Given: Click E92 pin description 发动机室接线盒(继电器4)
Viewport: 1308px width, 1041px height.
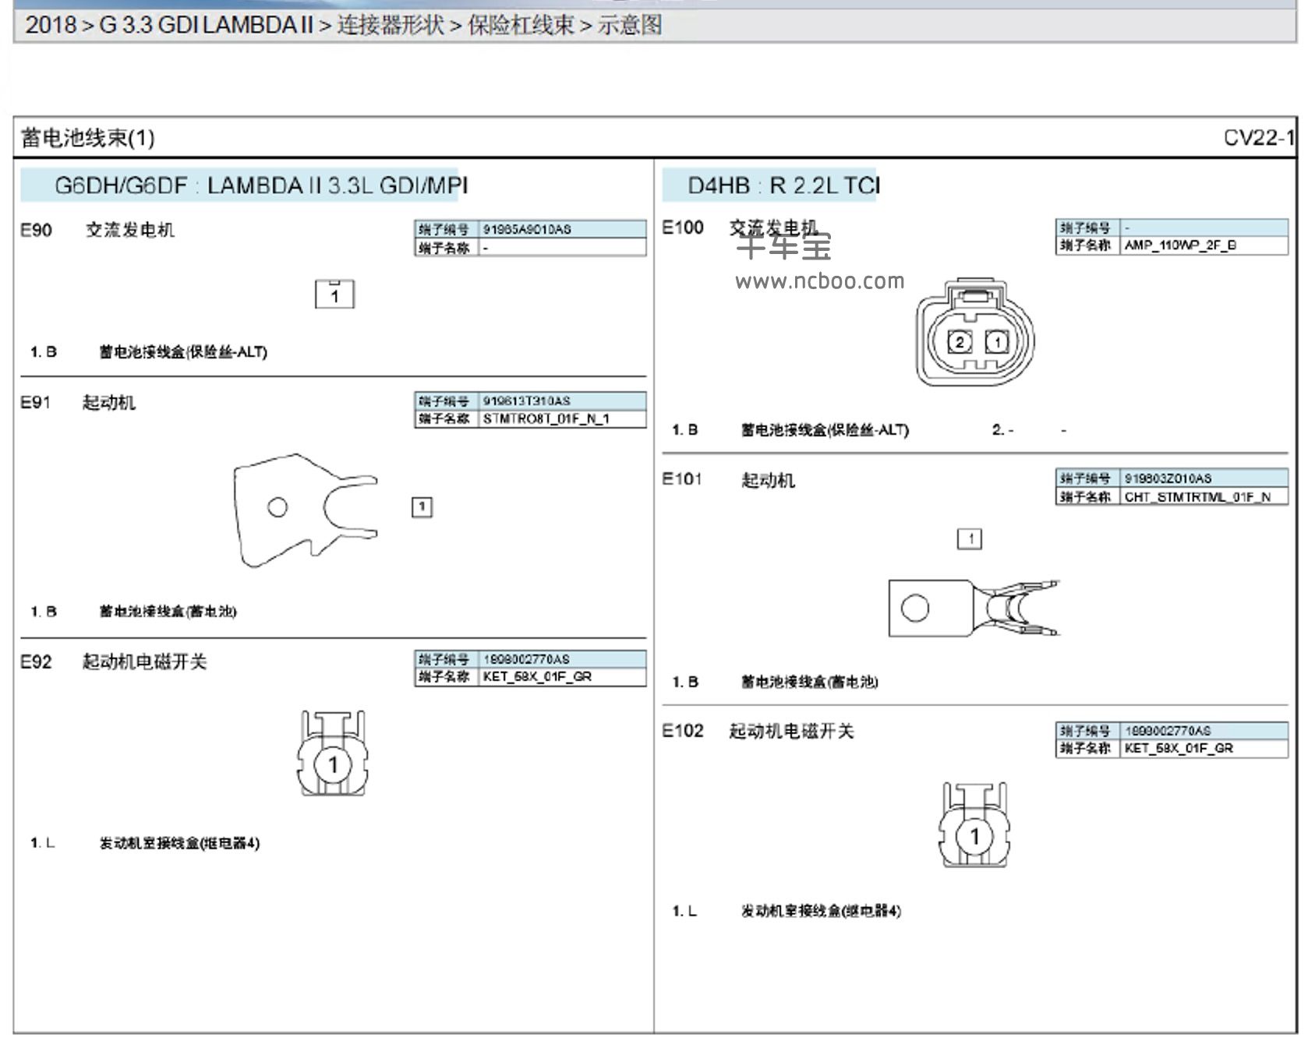Looking at the screenshot, I should (179, 843).
